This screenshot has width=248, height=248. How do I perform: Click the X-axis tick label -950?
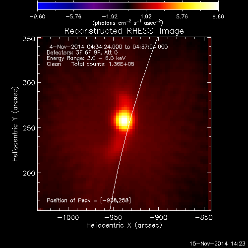(x=114, y=217)
